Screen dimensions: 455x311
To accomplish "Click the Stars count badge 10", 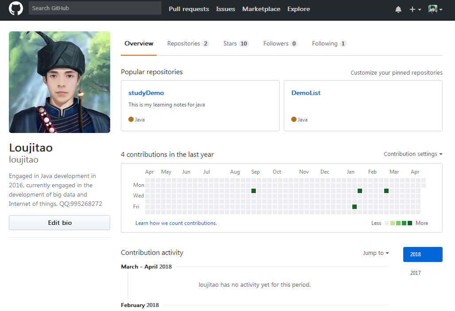I will pyautogui.click(x=244, y=44).
